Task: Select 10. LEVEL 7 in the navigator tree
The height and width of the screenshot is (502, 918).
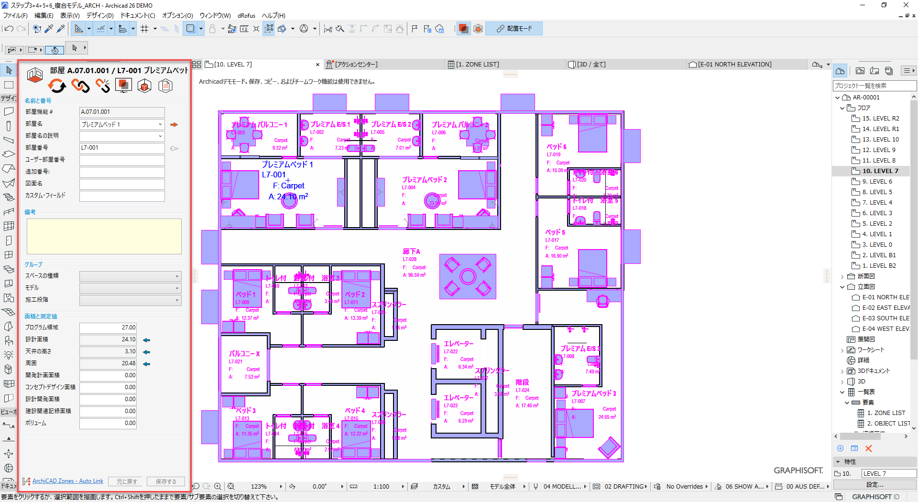Action: click(x=880, y=171)
